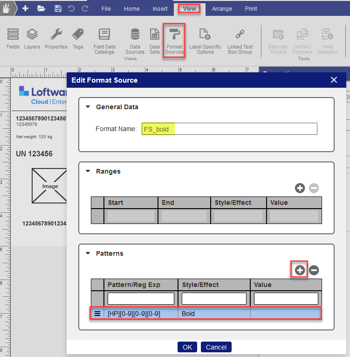Open Field Data Catalogs
The image size is (350, 357).
pos(104,35)
